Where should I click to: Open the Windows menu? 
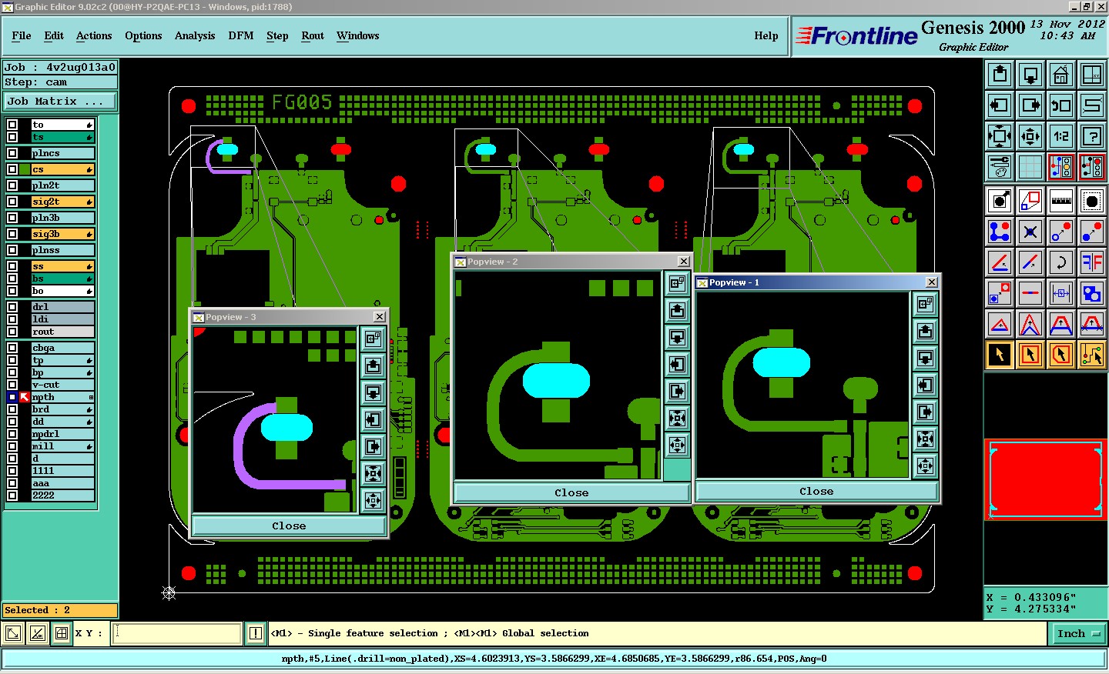(358, 35)
